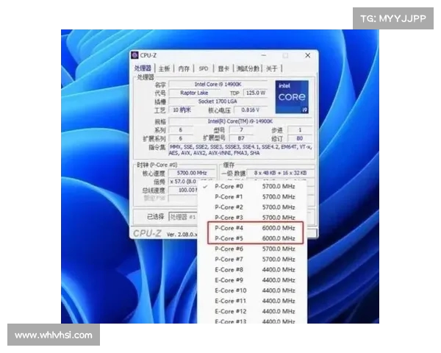
Task: Select P-Core #3 in core list
Action: point(251,218)
